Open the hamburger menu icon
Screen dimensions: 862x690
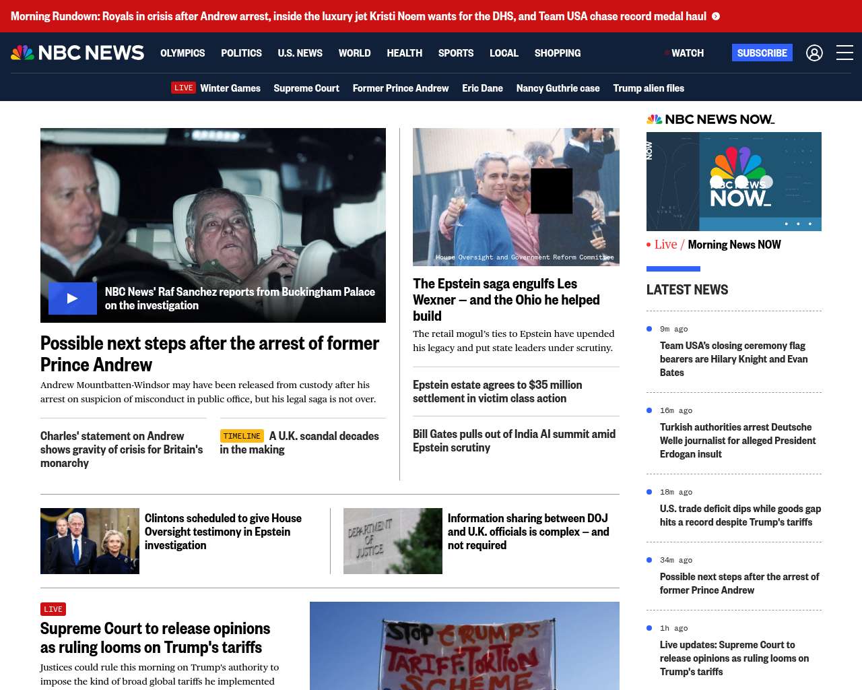pos(844,53)
